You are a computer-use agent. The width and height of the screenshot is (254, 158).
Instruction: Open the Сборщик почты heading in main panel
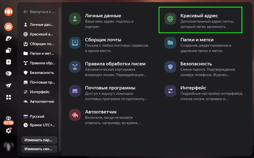pos(103,40)
